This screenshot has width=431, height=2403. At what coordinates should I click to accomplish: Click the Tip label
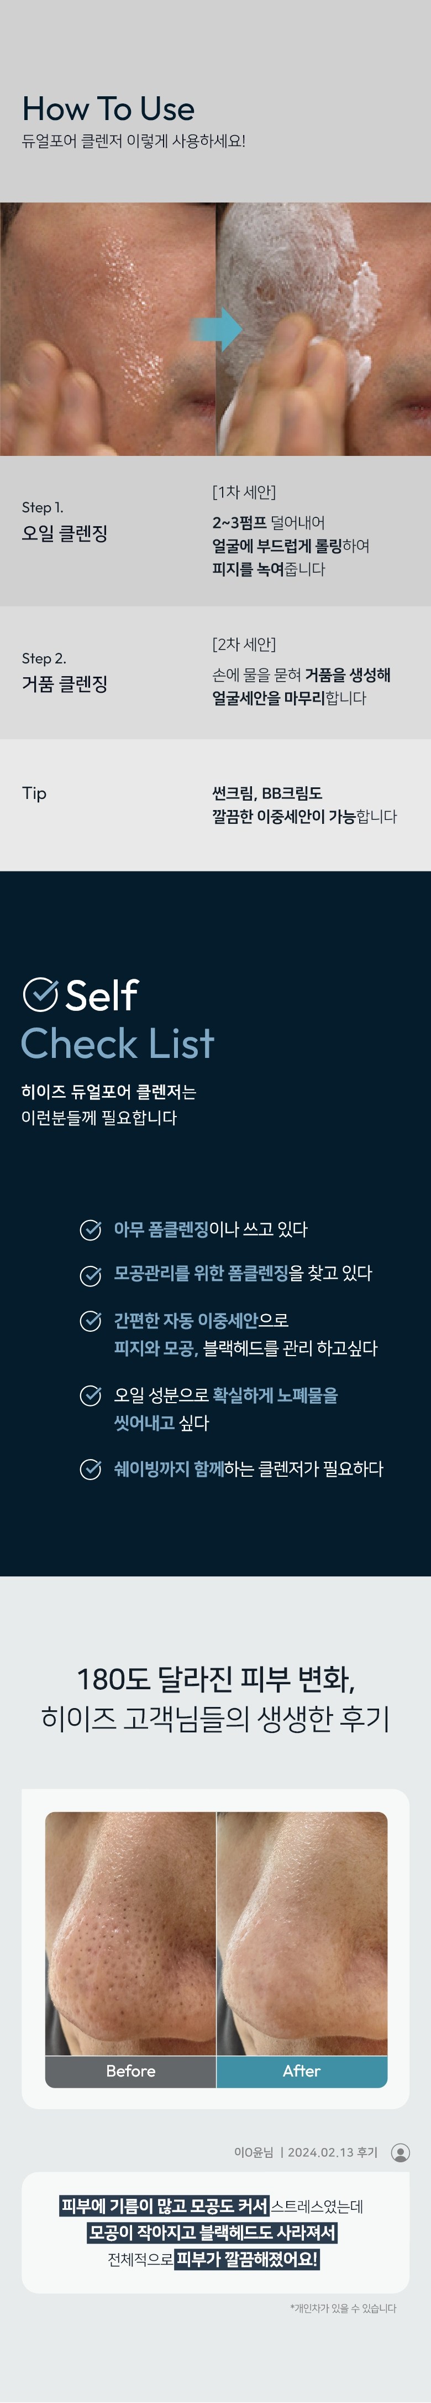[34, 793]
